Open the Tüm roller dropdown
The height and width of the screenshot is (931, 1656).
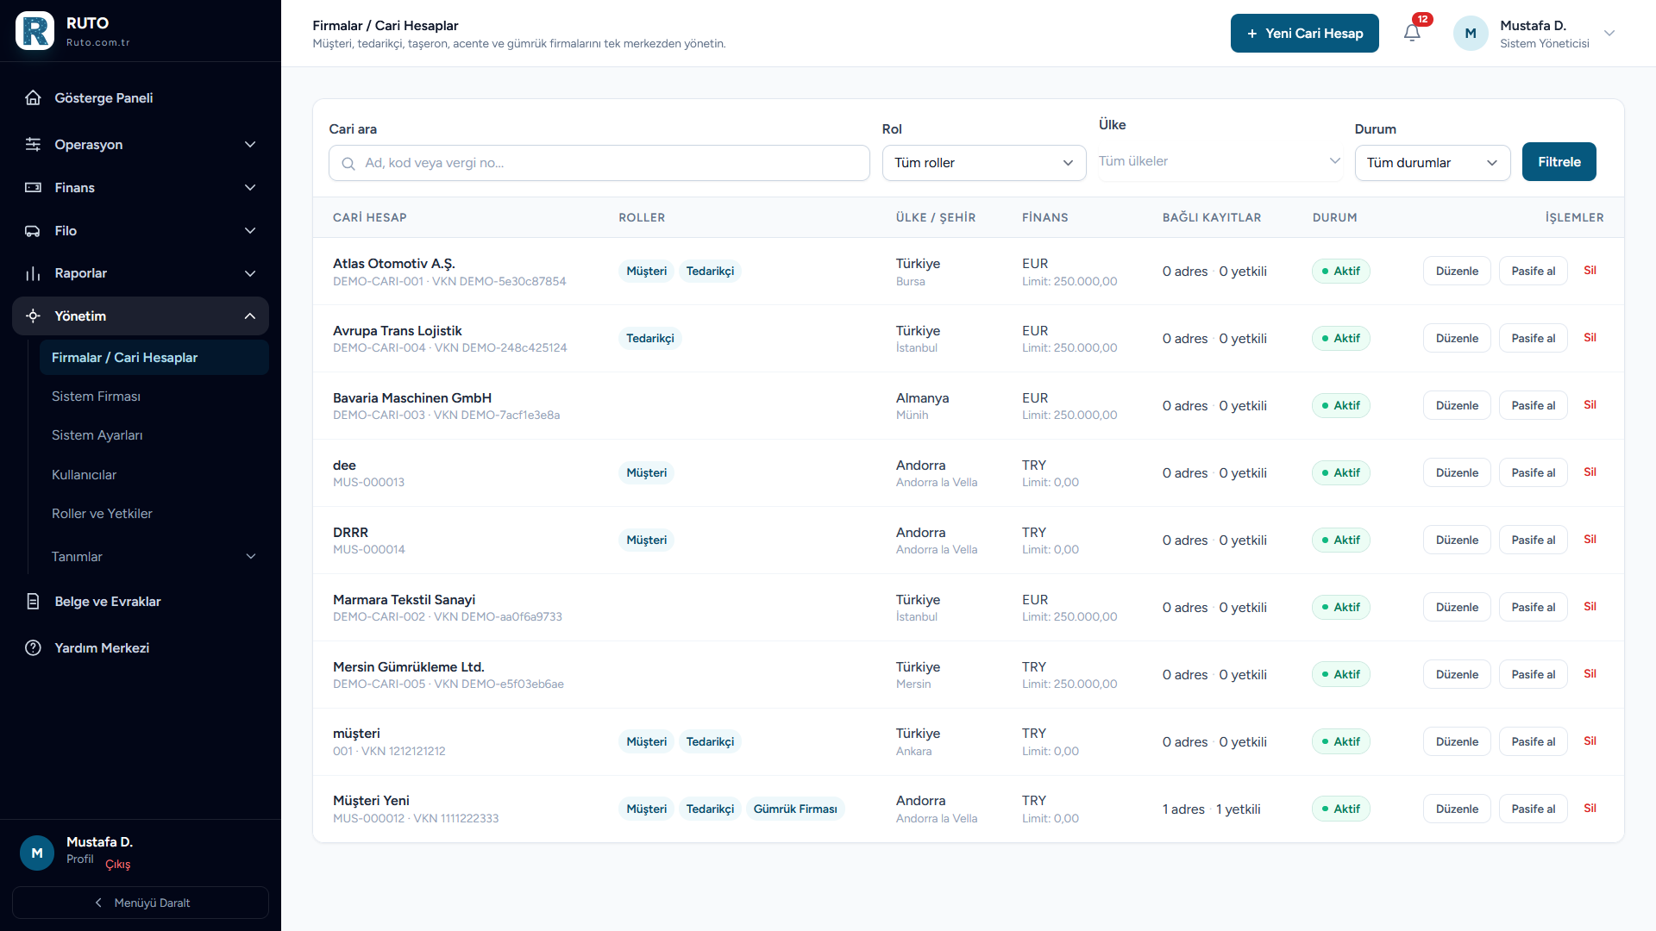[x=983, y=163]
